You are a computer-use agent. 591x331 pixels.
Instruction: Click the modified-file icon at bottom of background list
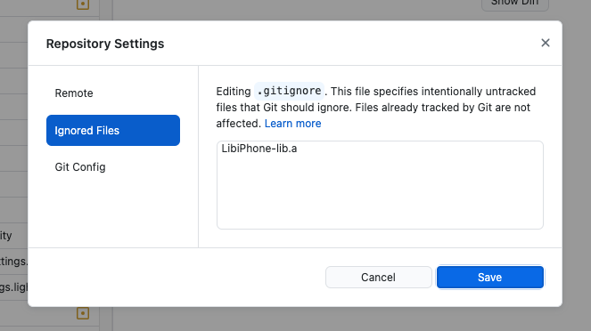coord(83,313)
